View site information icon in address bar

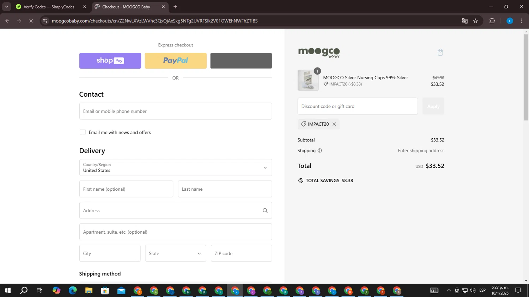pos(45,21)
